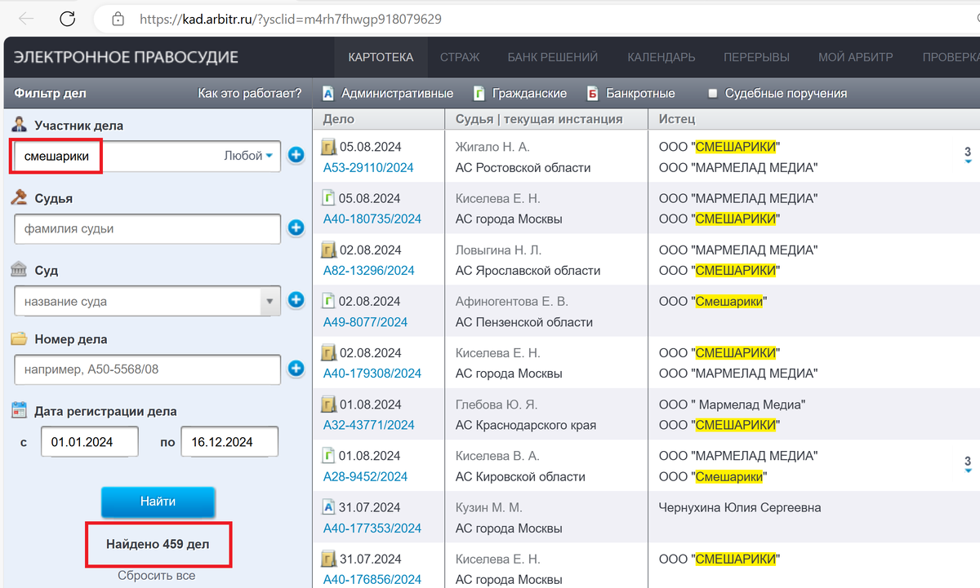This screenshot has width=980, height=588.
Task: Open case А49-8077/2024
Action: 364,322
